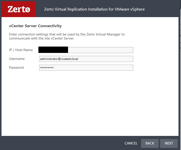This screenshot has width=181, height=150.
Task: Click the connection settings description text
Action: [x=67, y=36]
